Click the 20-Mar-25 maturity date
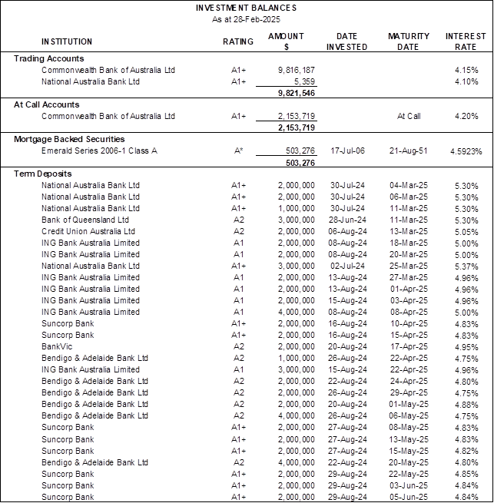The image size is (494, 503). coord(409,255)
